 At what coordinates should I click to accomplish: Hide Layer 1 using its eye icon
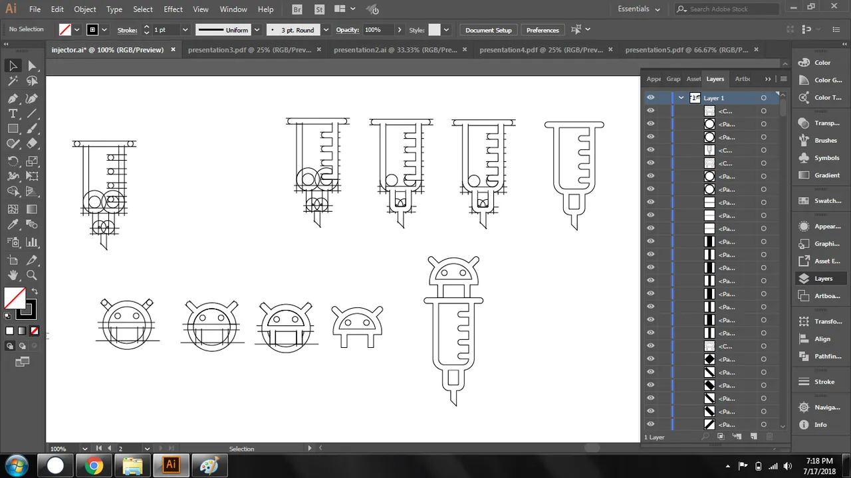(x=651, y=98)
